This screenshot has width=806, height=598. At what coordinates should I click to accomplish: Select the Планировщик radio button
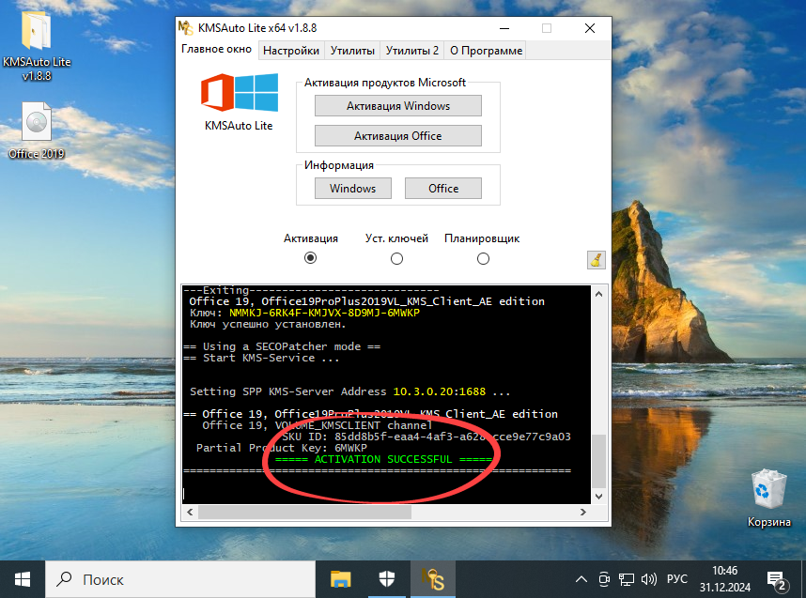482,257
